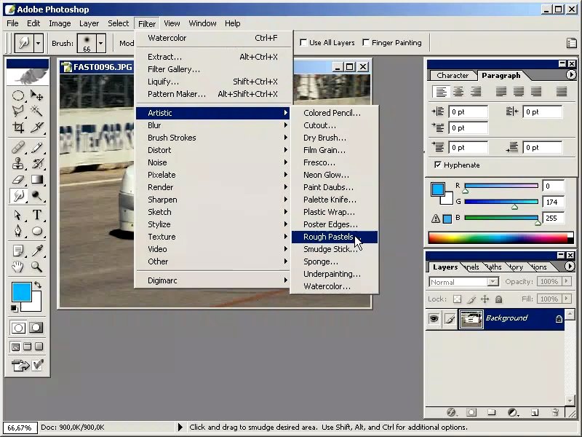
Task: Click the add layer mask icon
Action: [471, 412]
